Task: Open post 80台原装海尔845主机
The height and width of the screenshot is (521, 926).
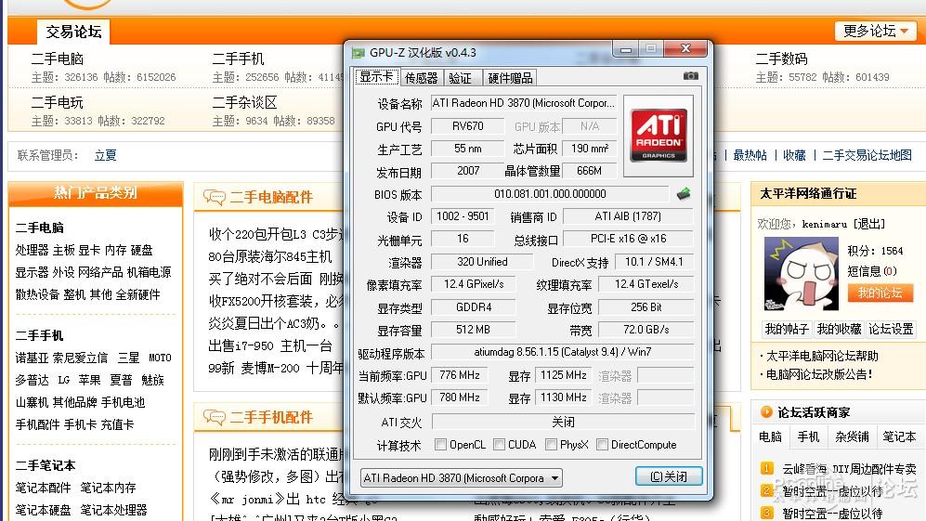Action: coord(270,256)
